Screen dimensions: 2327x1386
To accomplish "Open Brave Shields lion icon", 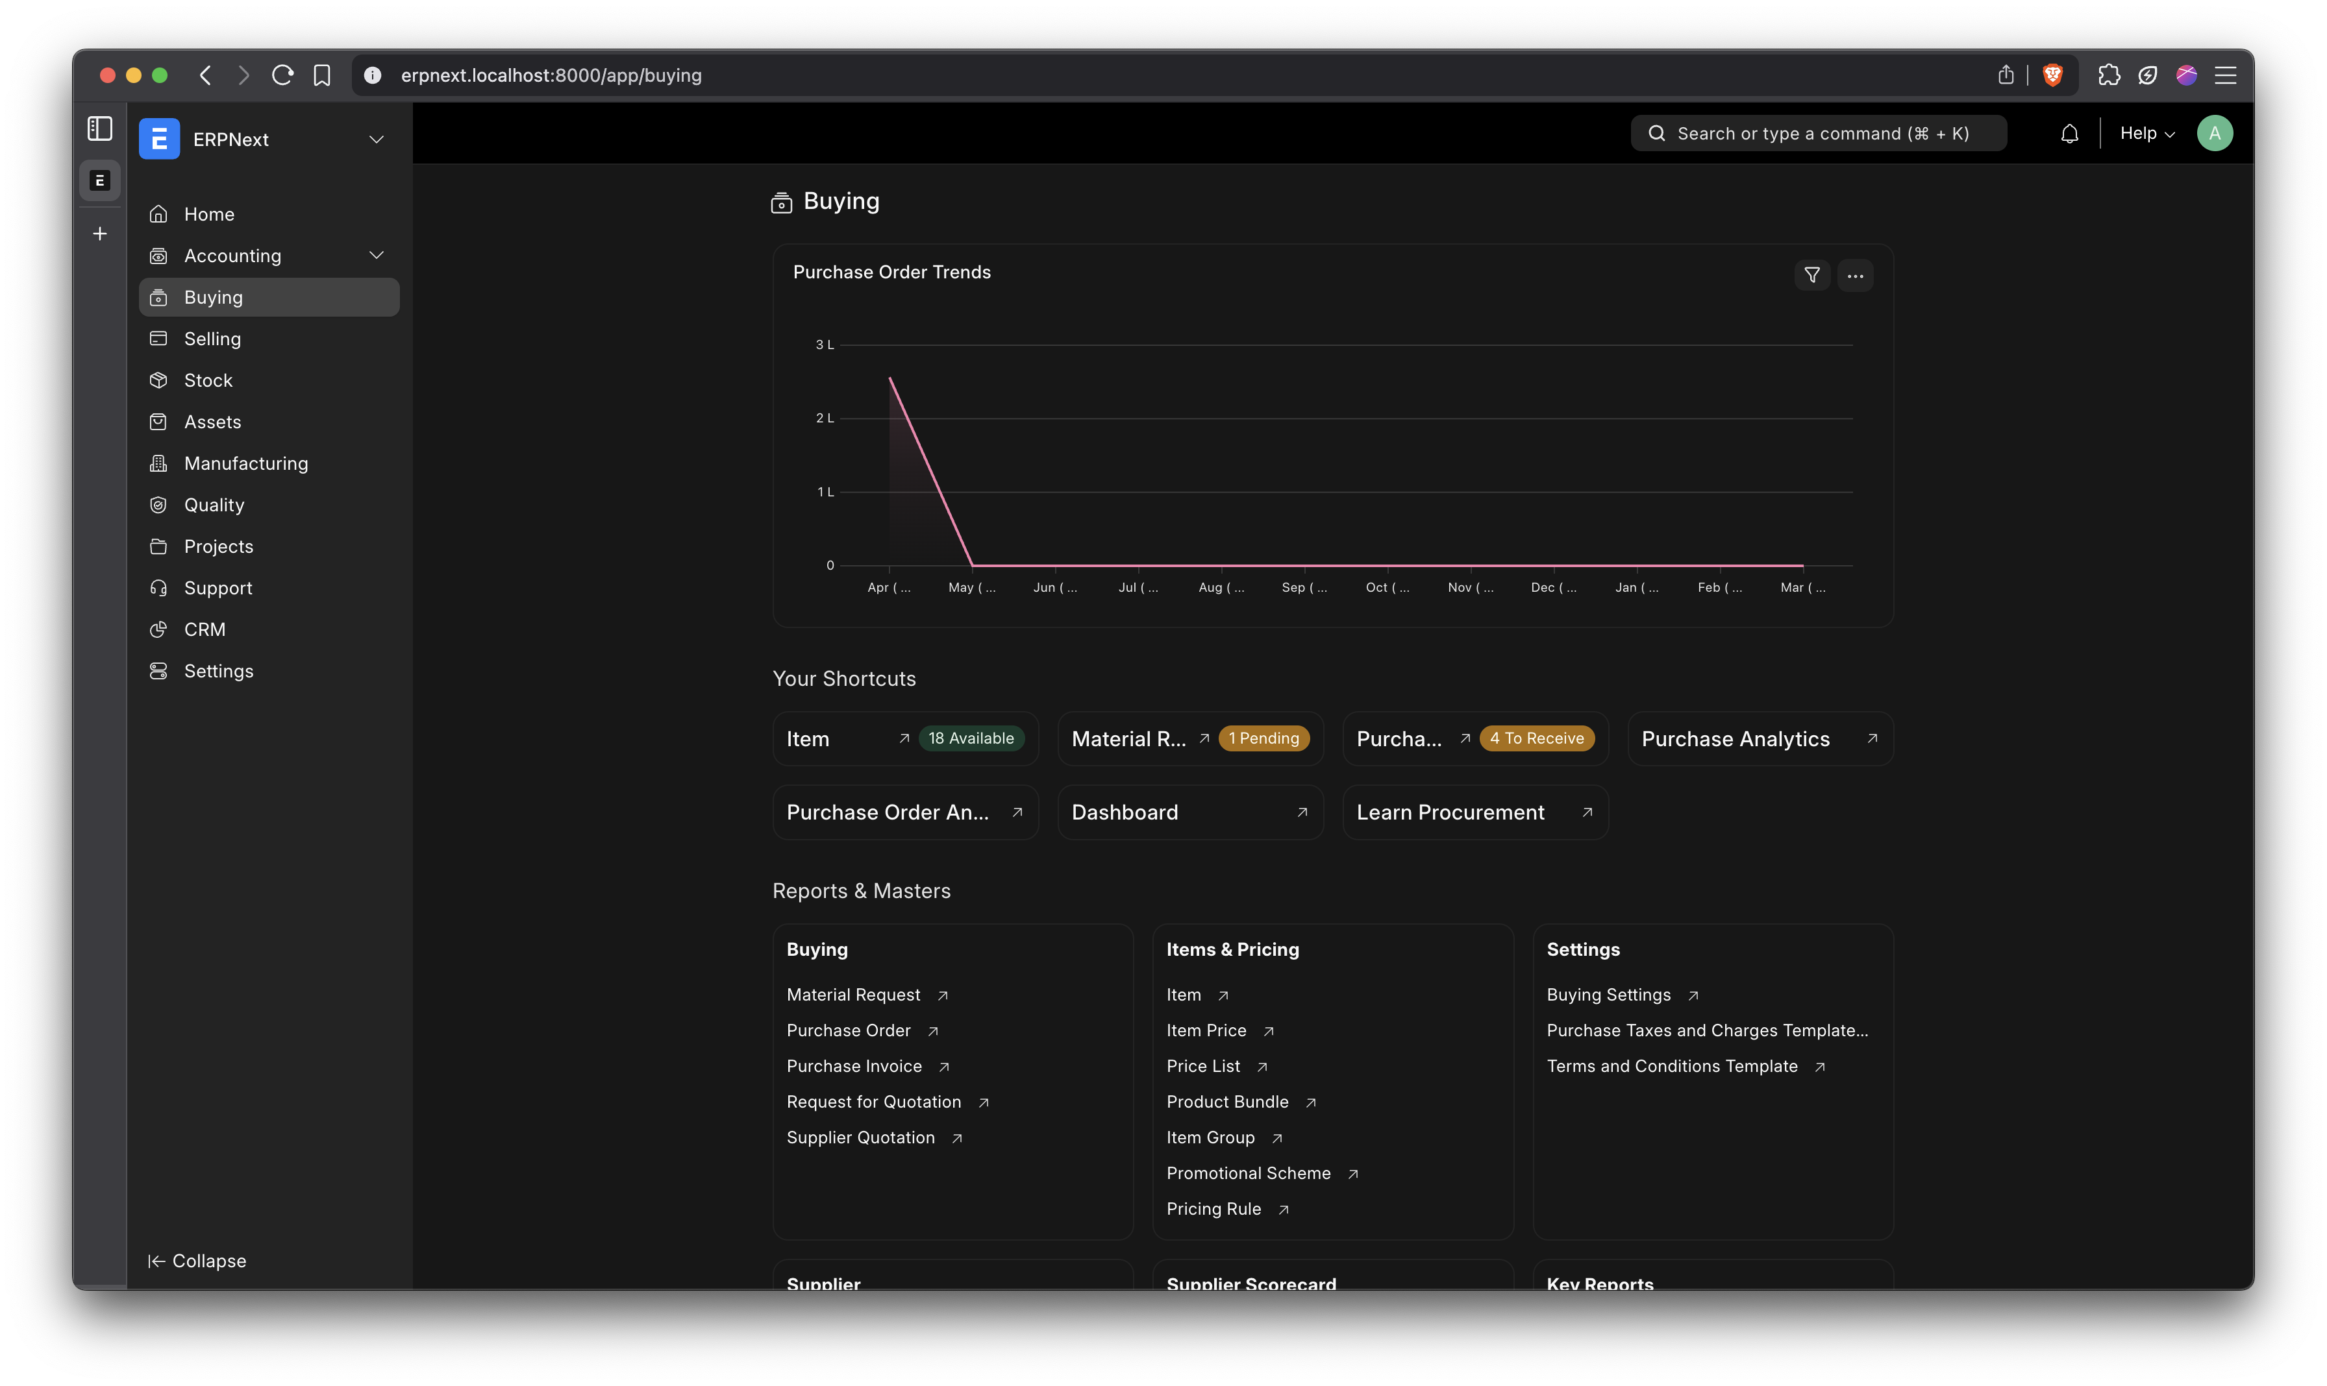I will (2052, 76).
